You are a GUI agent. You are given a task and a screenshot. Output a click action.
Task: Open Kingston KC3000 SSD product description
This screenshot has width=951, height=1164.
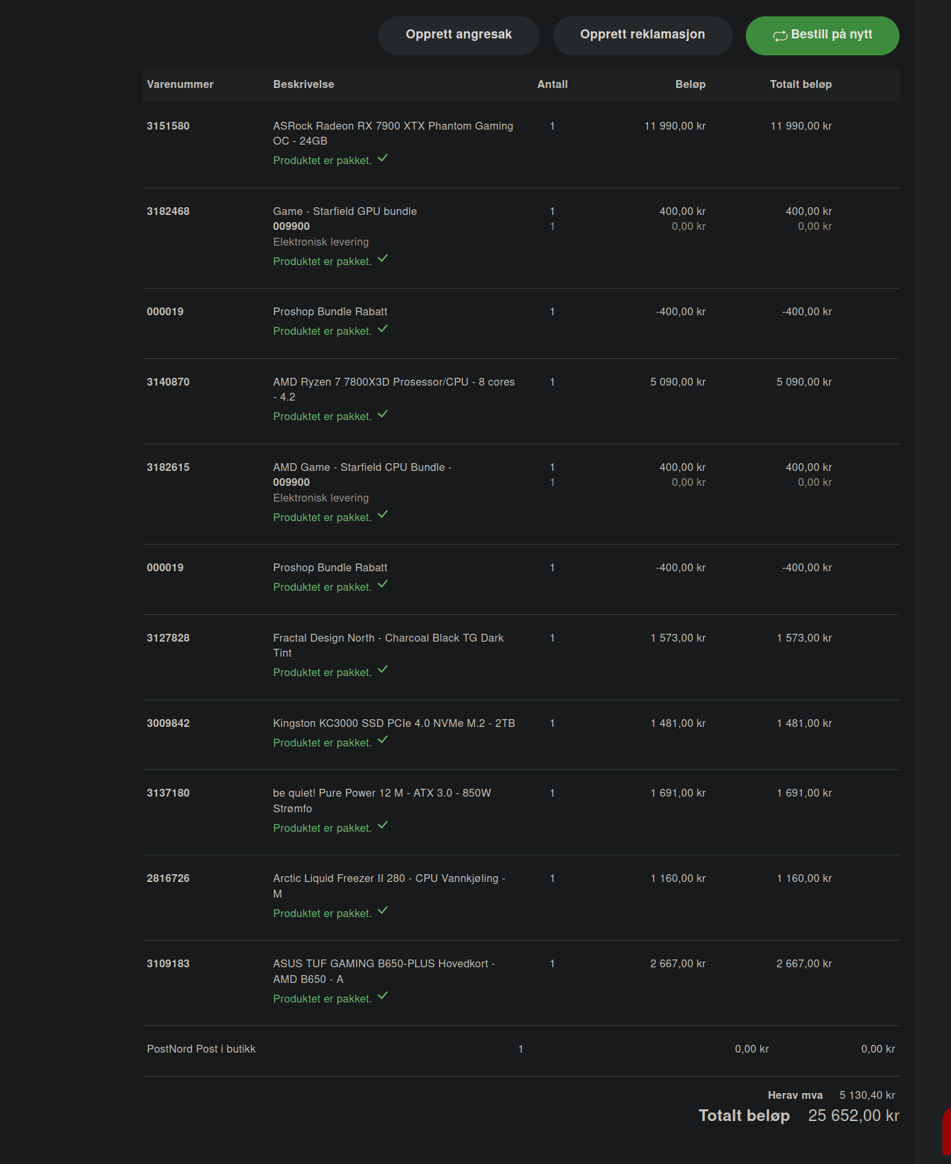pyautogui.click(x=394, y=724)
